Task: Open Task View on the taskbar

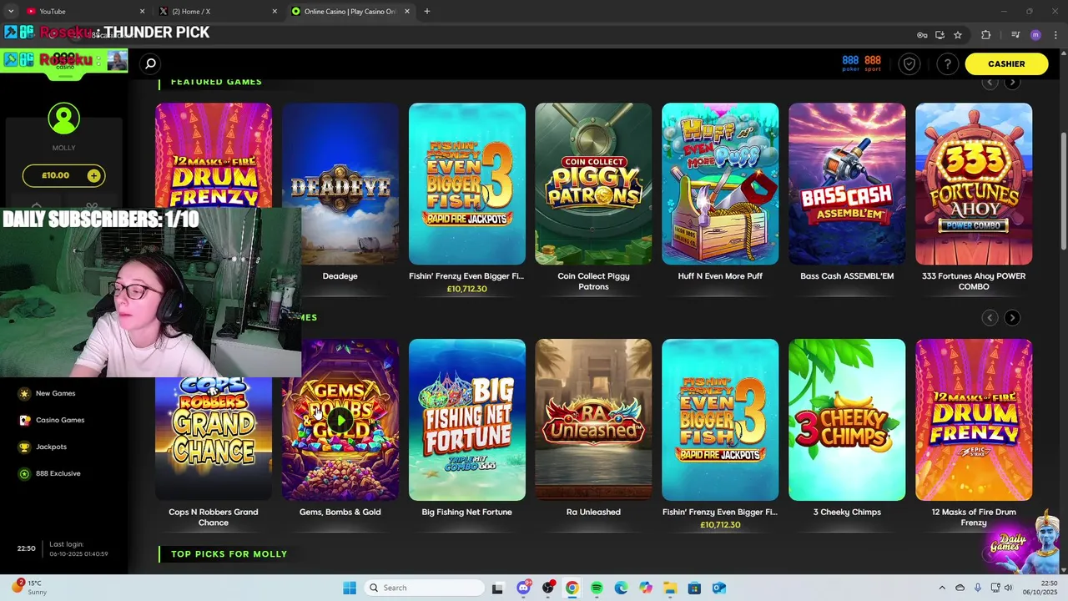Action: [x=497, y=588]
